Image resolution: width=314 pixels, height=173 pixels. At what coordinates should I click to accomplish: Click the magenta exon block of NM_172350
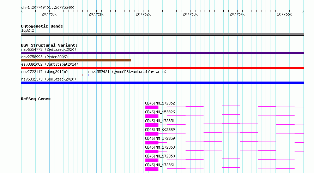point(152,160)
